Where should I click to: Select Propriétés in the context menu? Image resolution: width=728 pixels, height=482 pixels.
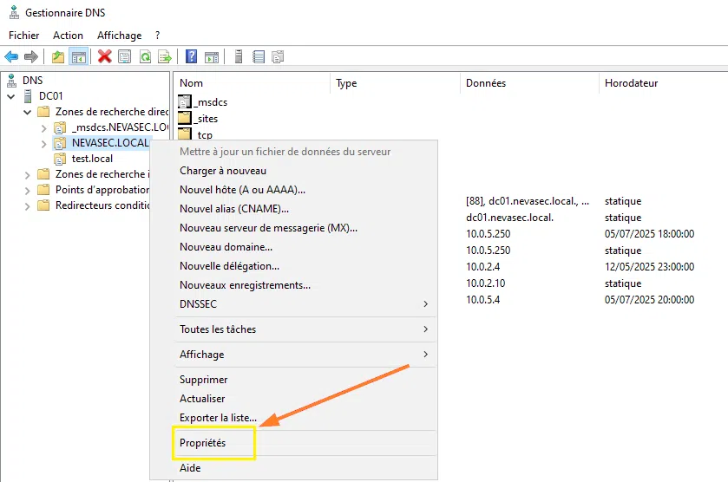202,443
